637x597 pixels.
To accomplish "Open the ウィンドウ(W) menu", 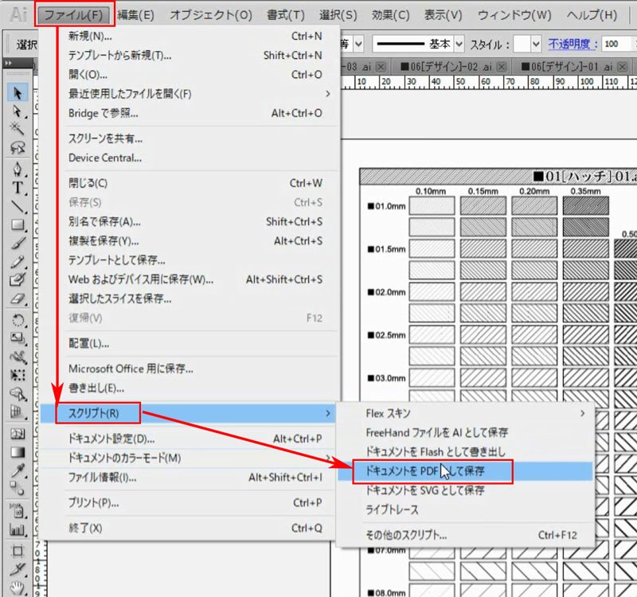I will pos(514,15).
